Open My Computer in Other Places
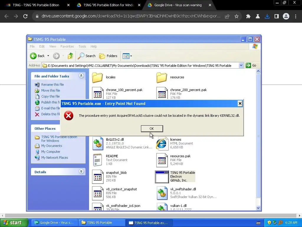This screenshot has height=227, width=302. (x=51, y=152)
